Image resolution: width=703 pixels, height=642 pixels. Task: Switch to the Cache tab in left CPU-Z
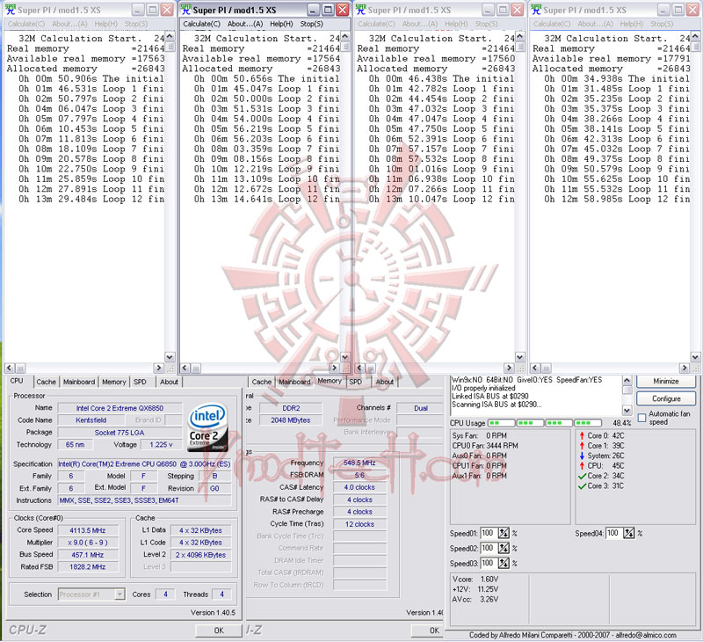coord(46,382)
